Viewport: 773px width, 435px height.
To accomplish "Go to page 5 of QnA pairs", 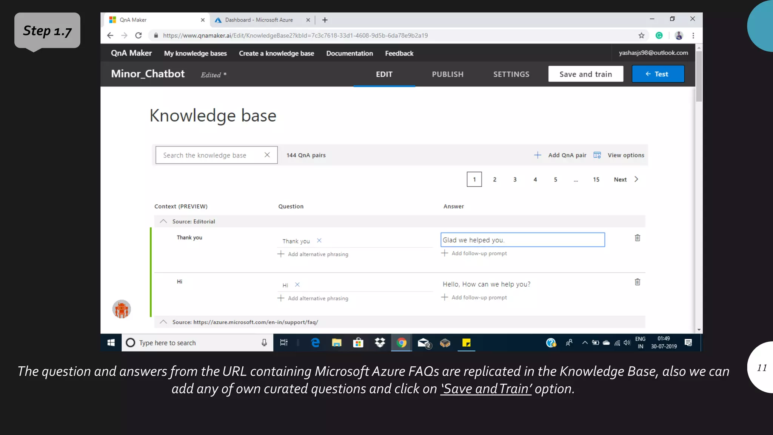I will point(556,179).
